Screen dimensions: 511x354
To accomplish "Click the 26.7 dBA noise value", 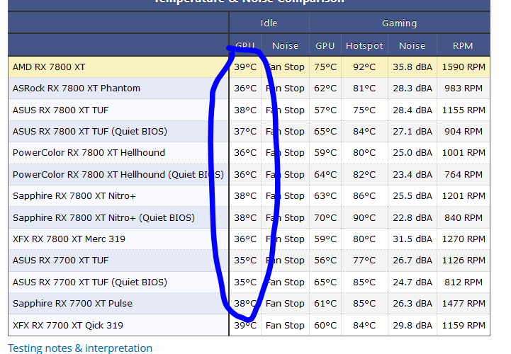I will pos(412,261).
